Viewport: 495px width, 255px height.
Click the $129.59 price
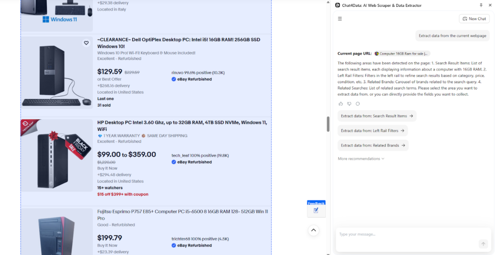coord(110,71)
